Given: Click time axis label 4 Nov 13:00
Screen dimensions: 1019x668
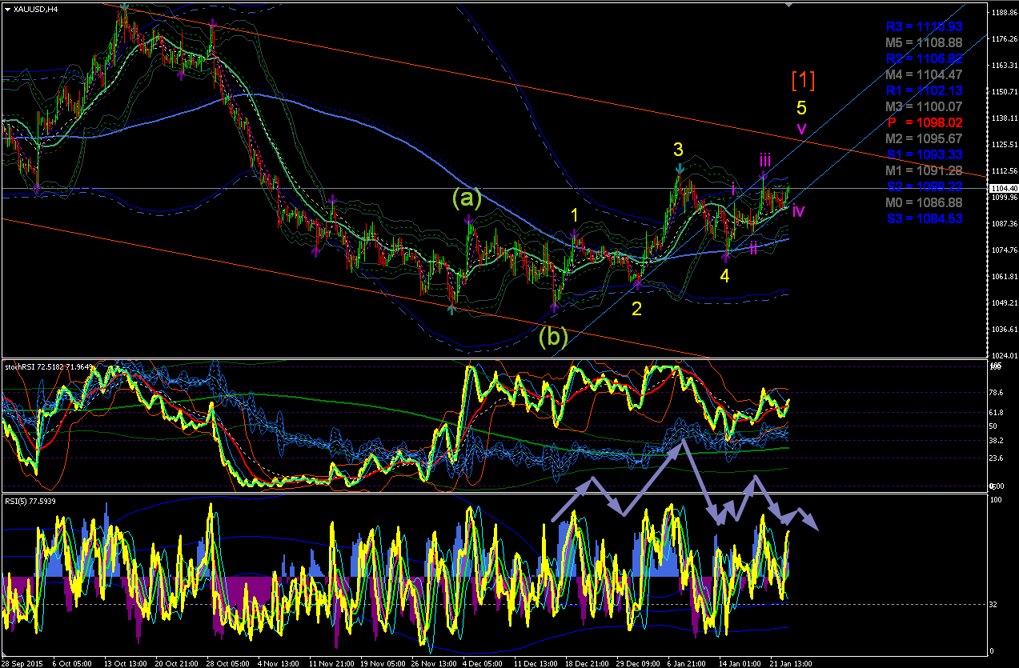Looking at the screenshot, I should tap(278, 663).
